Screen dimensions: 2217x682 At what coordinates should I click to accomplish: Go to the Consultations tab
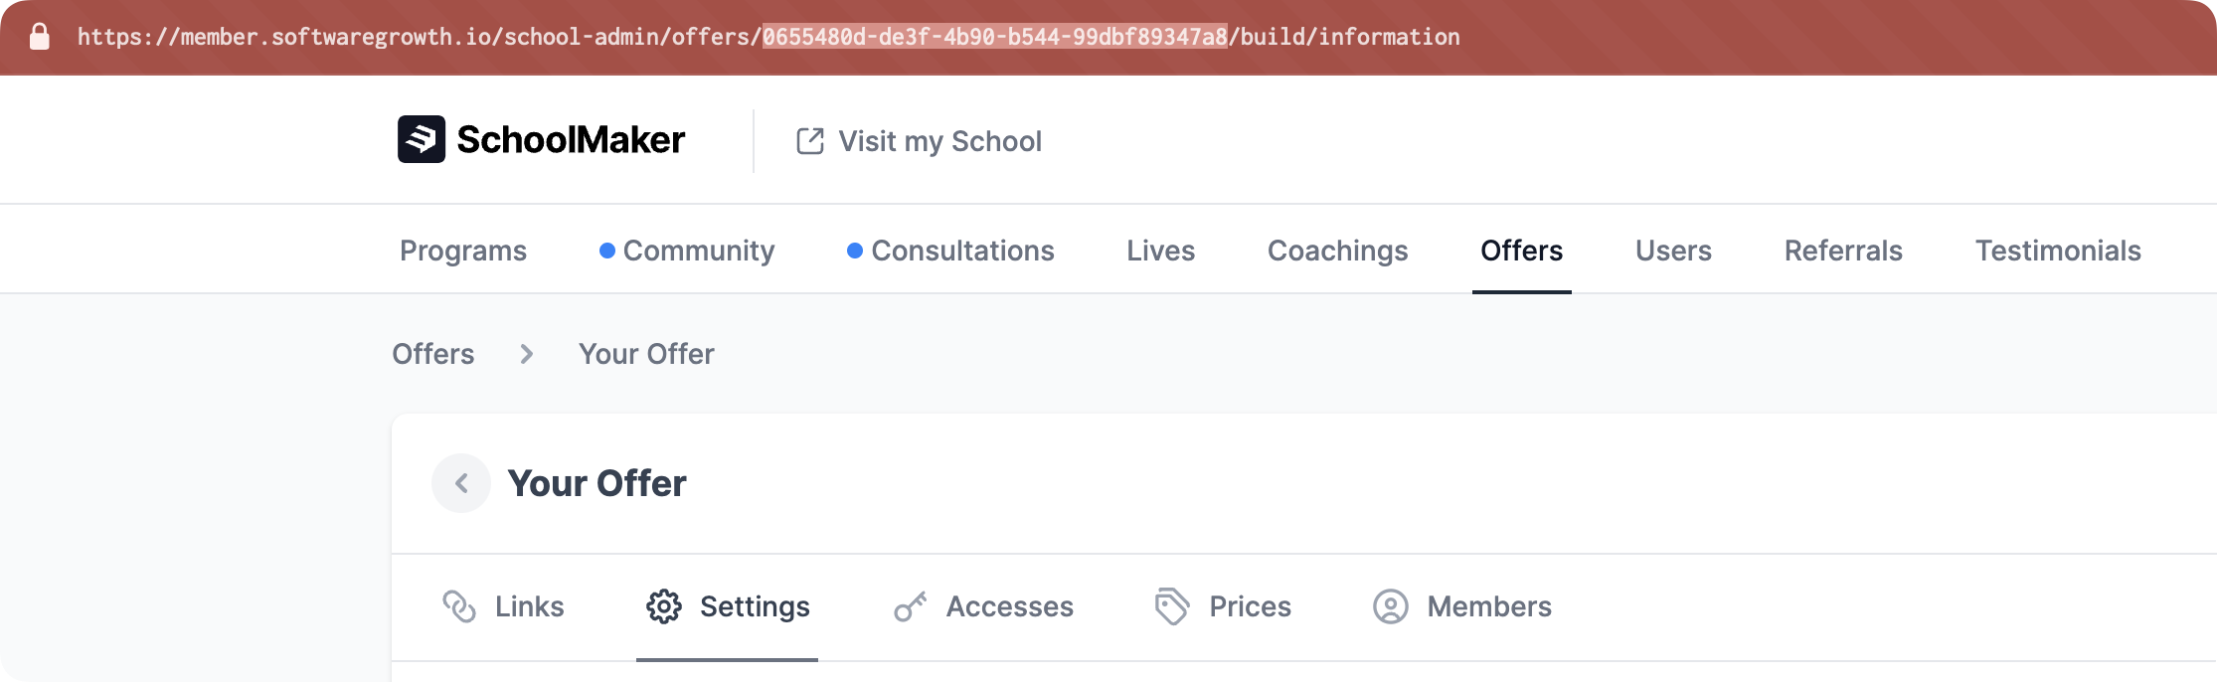point(962,251)
